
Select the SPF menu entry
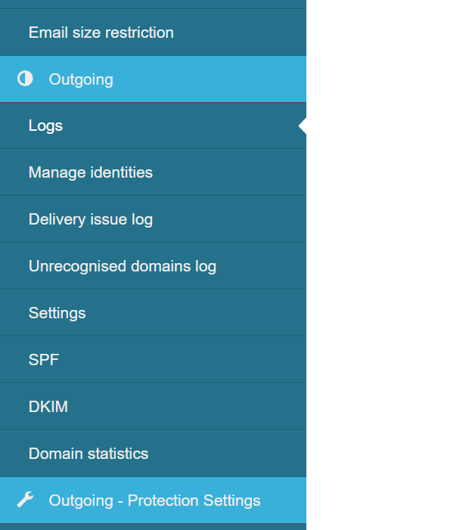(44, 360)
